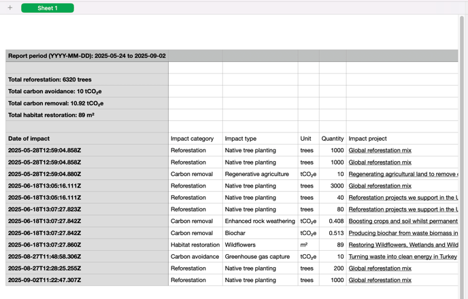Select the quantity cell 80
The image size is (468, 299).
point(333,209)
